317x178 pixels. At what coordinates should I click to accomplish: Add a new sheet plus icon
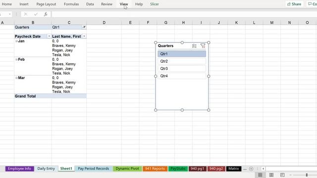251,169
